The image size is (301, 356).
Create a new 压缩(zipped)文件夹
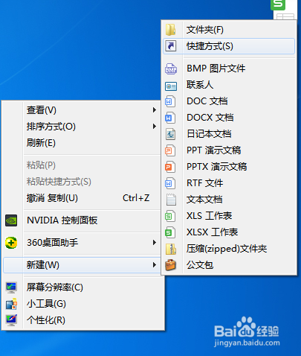coord(229,249)
